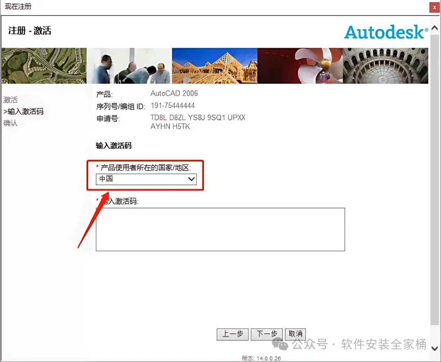Click the scrollbar down arrow

434,348
